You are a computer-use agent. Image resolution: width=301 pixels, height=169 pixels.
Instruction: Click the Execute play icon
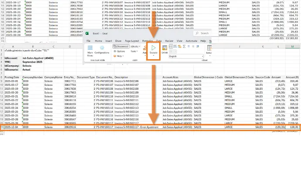pyautogui.click(x=154, y=48)
